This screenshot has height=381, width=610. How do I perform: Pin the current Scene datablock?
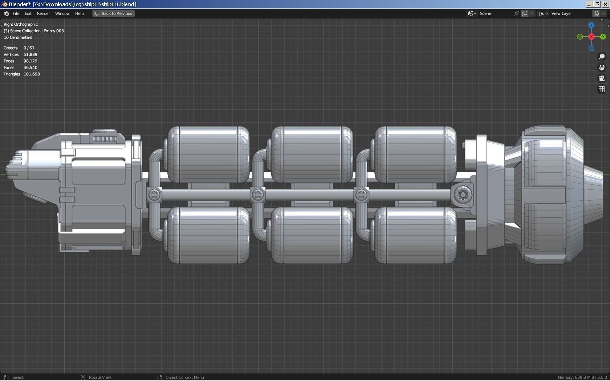(517, 13)
